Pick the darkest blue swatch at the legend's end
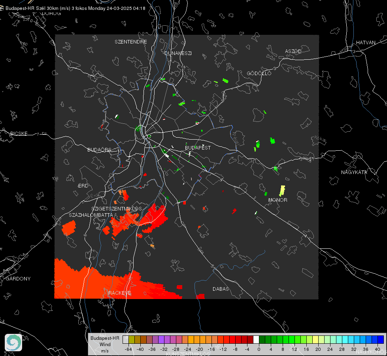 click(381, 340)
